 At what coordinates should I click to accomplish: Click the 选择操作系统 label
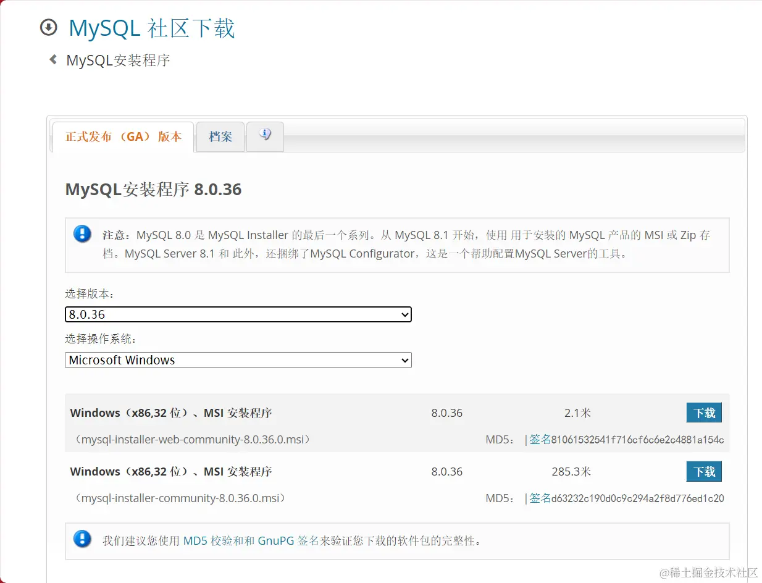click(101, 339)
